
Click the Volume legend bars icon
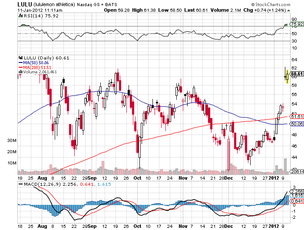(x=20, y=72)
